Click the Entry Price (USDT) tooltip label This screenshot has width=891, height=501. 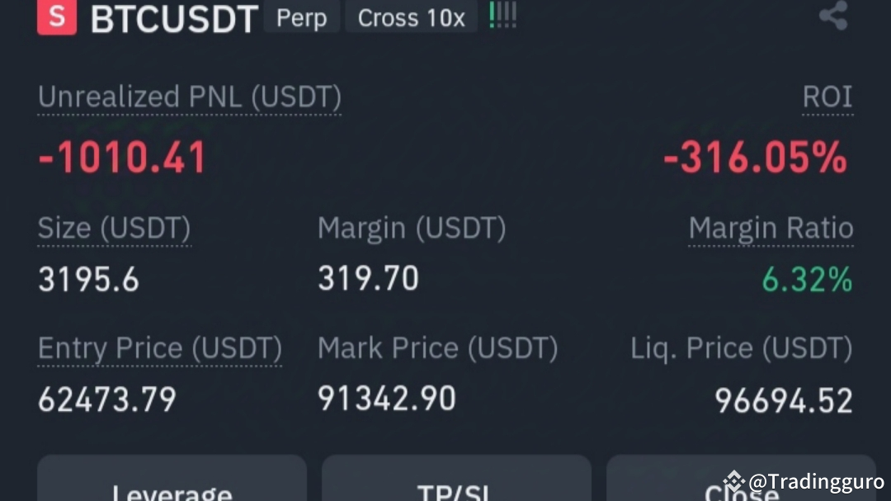159,347
